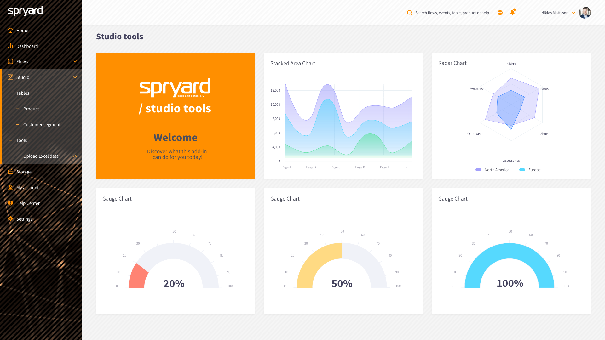
Task: Click the Shirts radar axis label
Action: click(511, 64)
